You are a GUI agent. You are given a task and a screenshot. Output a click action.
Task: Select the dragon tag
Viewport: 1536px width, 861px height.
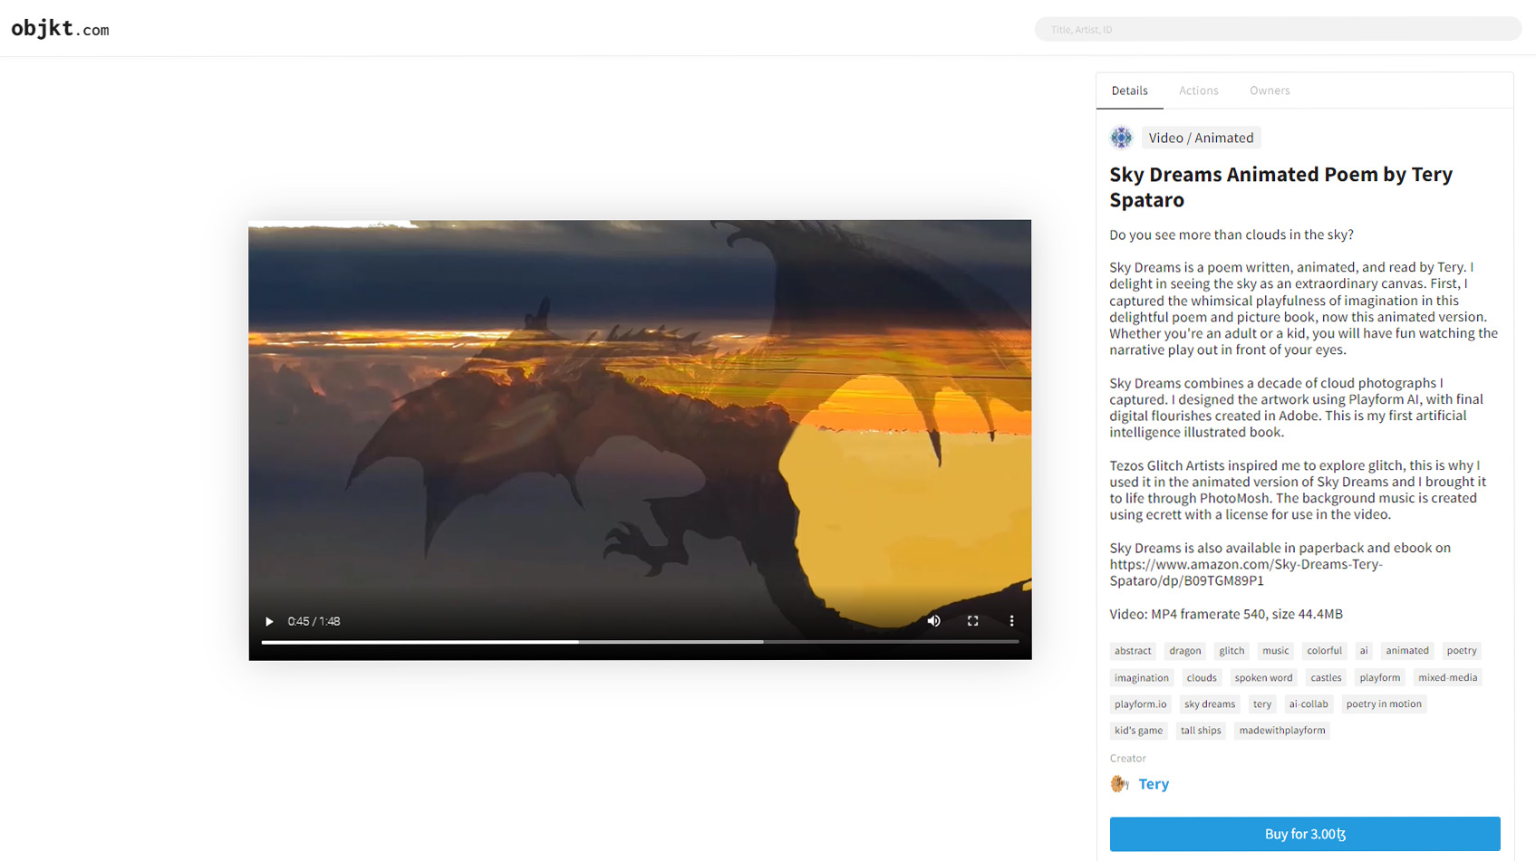pyautogui.click(x=1184, y=651)
